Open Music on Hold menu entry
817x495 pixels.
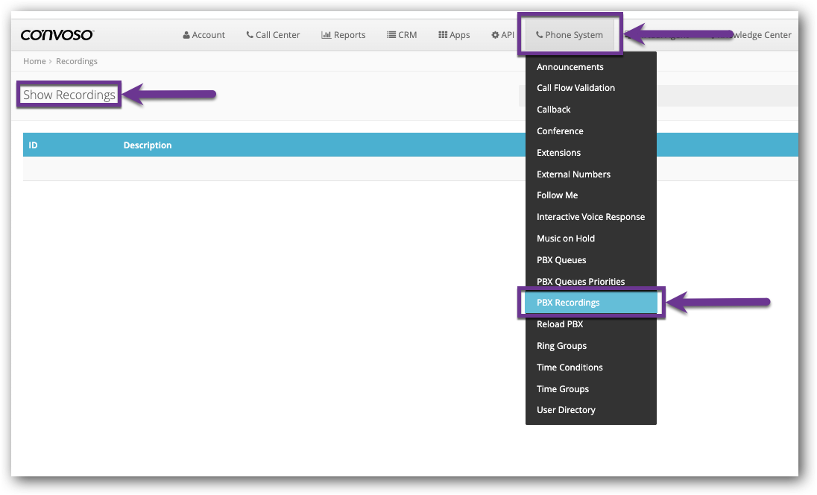click(565, 239)
